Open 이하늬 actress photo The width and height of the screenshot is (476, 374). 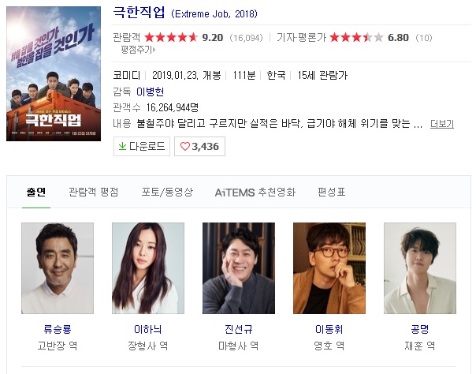pos(148,268)
